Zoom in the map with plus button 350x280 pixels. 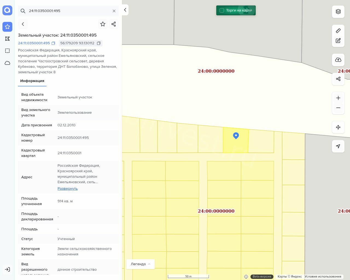click(x=338, y=98)
